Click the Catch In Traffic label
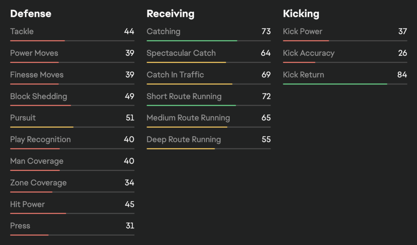 pos(175,75)
